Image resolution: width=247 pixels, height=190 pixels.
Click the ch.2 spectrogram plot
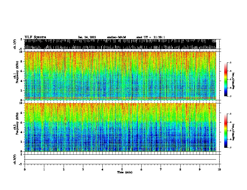[x=120, y=127]
